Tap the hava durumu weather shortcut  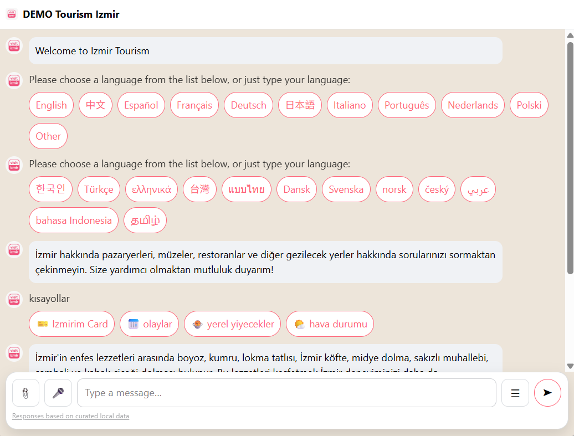pos(330,324)
